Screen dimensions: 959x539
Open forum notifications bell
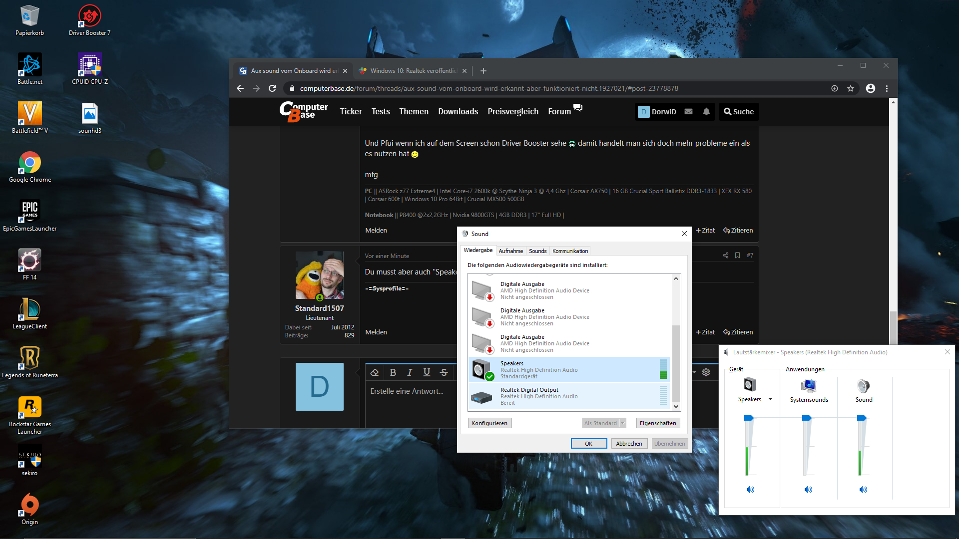coord(706,112)
